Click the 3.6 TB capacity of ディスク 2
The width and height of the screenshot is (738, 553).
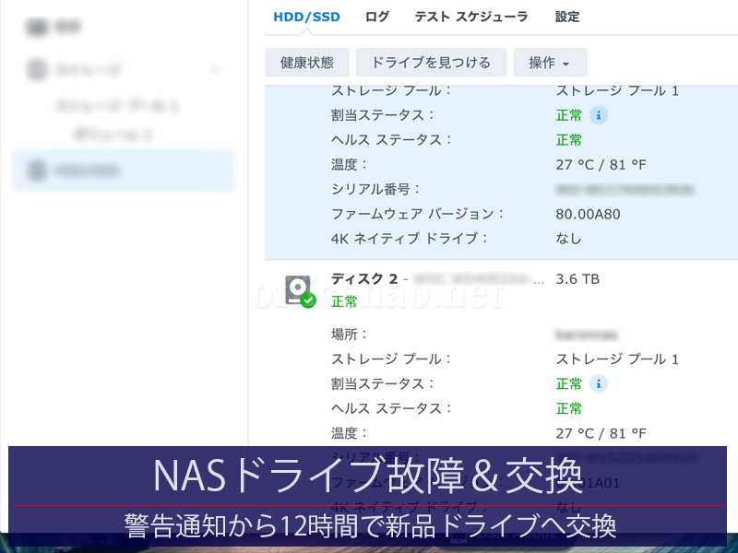point(577,278)
